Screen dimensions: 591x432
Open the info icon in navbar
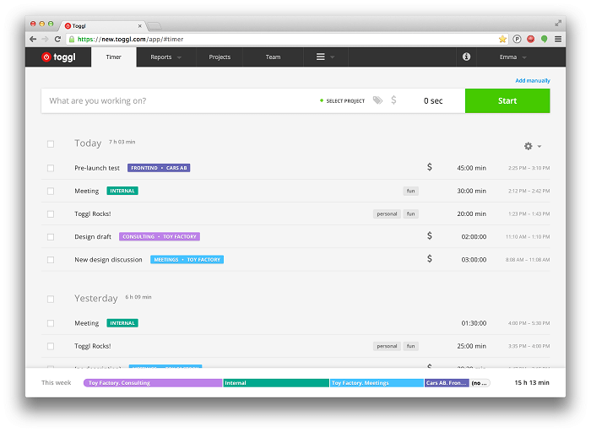coord(466,57)
